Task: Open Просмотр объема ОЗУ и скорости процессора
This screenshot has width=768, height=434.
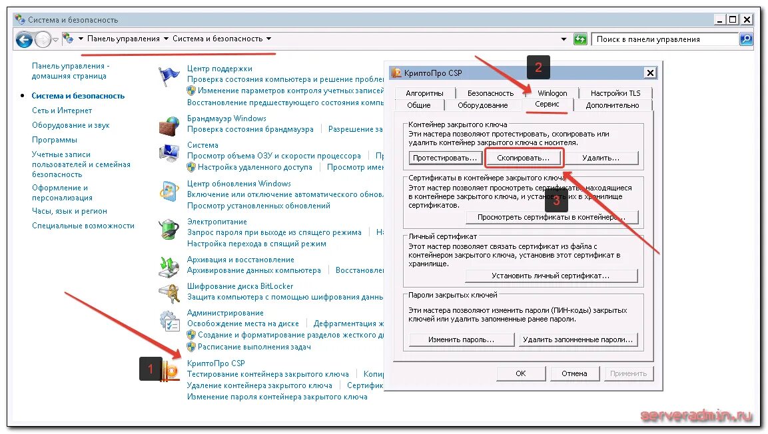Action: click(x=274, y=156)
